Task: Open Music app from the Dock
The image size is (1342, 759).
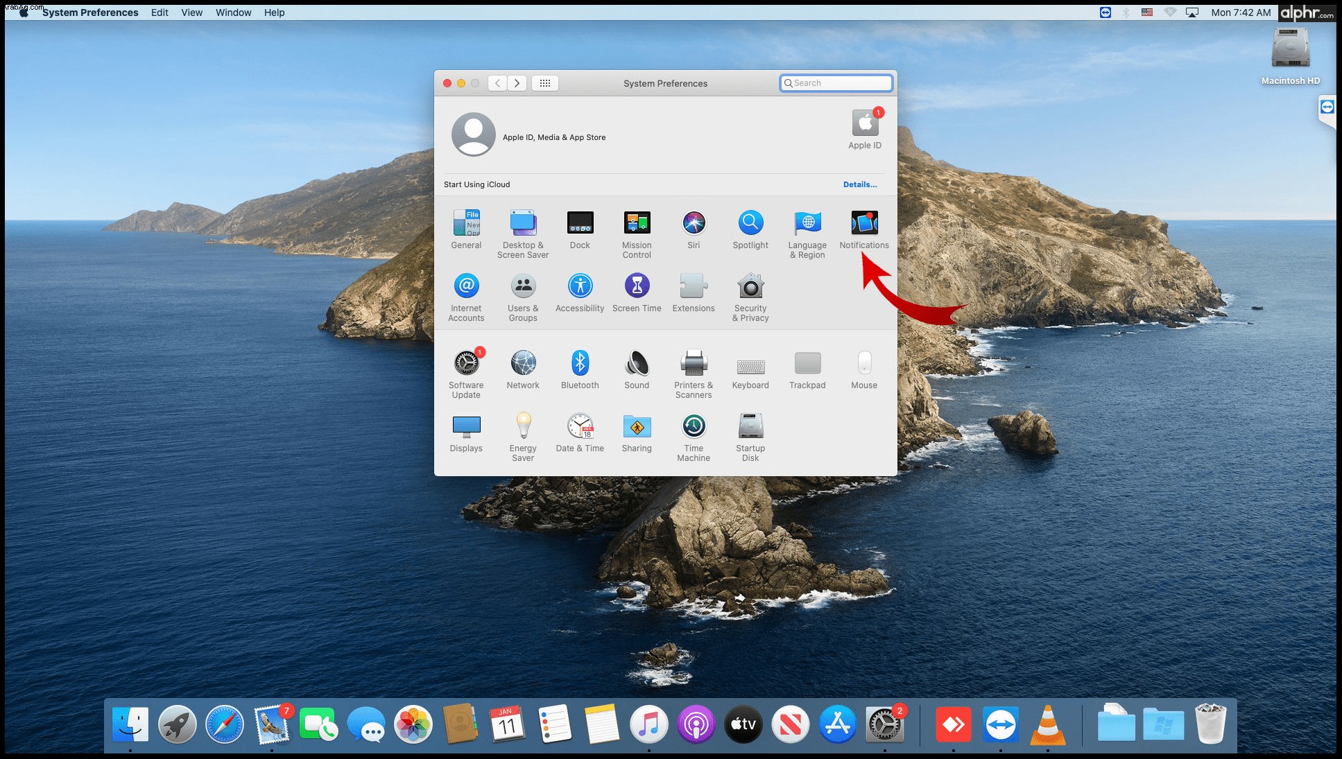Action: (x=649, y=724)
